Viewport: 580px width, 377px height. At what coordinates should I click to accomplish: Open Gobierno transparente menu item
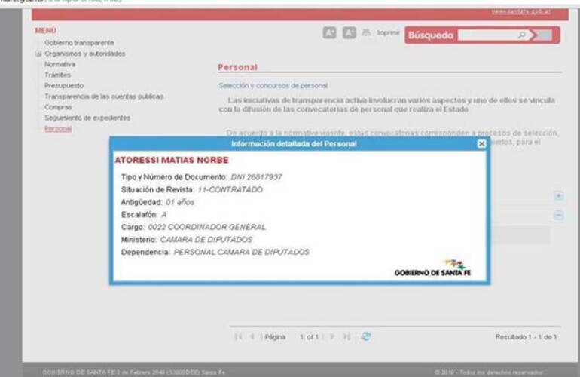[79, 43]
